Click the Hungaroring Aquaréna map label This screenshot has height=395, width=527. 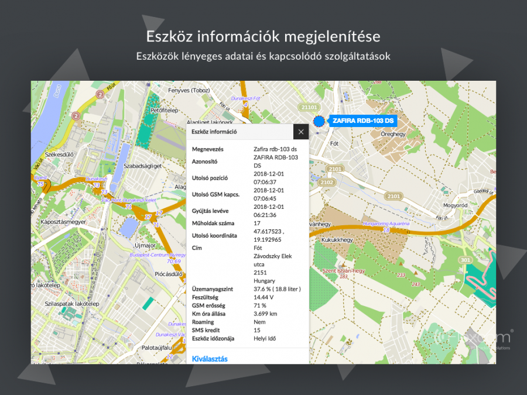pyautogui.click(x=386, y=224)
